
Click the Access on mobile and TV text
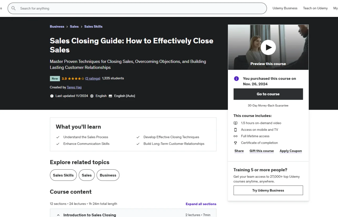click(x=259, y=130)
